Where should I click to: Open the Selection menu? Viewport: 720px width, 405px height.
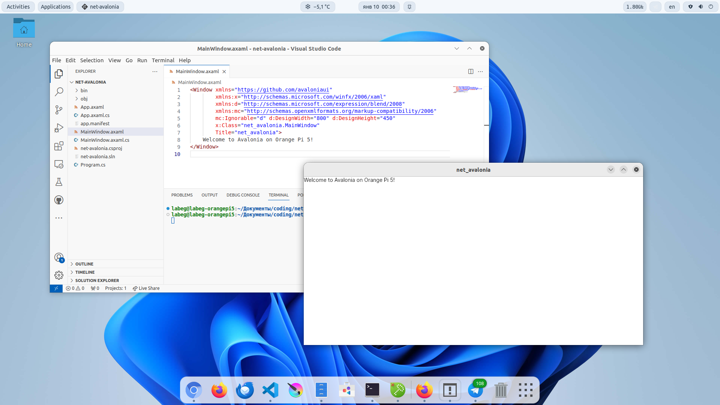pyautogui.click(x=92, y=60)
